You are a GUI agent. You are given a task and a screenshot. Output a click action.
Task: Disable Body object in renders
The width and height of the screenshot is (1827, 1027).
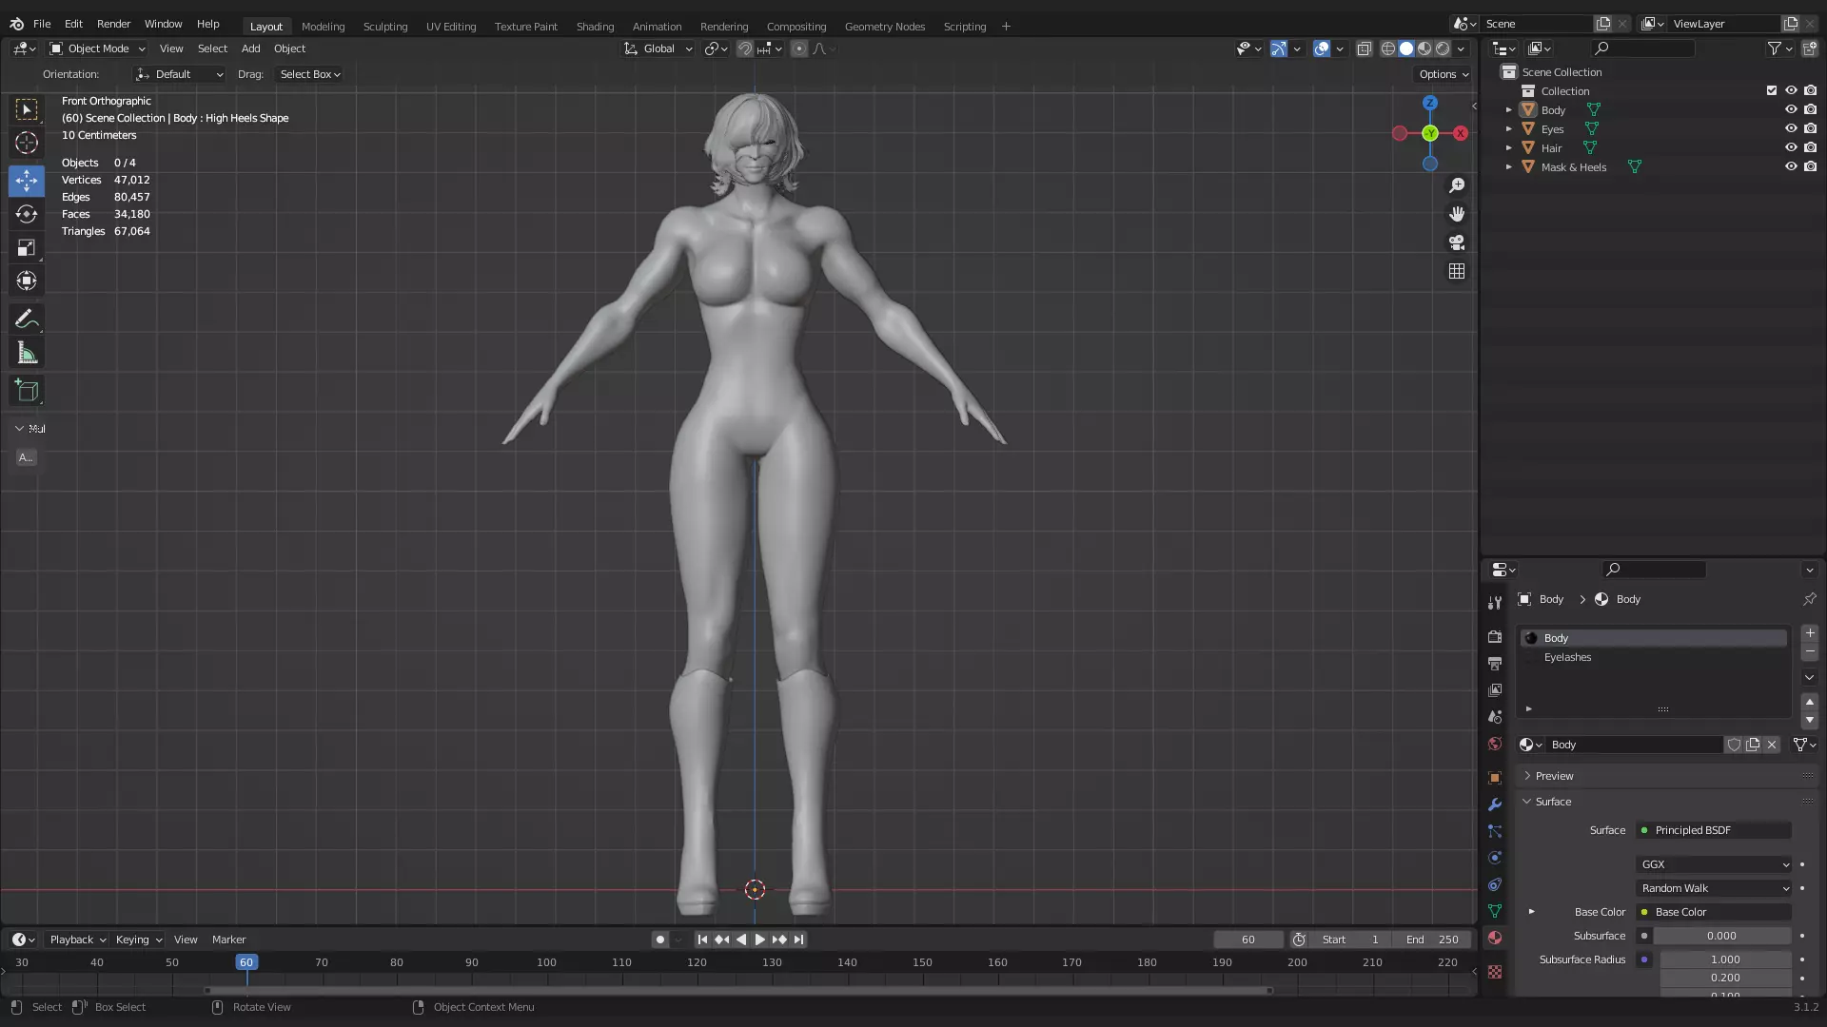point(1810,109)
